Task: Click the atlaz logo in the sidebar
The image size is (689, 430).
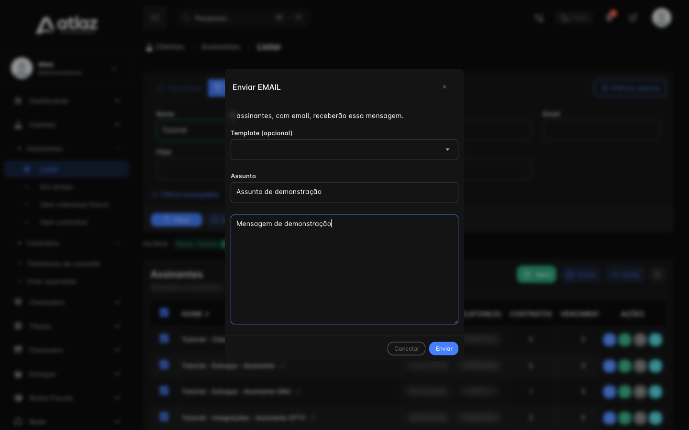Action: click(x=67, y=24)
